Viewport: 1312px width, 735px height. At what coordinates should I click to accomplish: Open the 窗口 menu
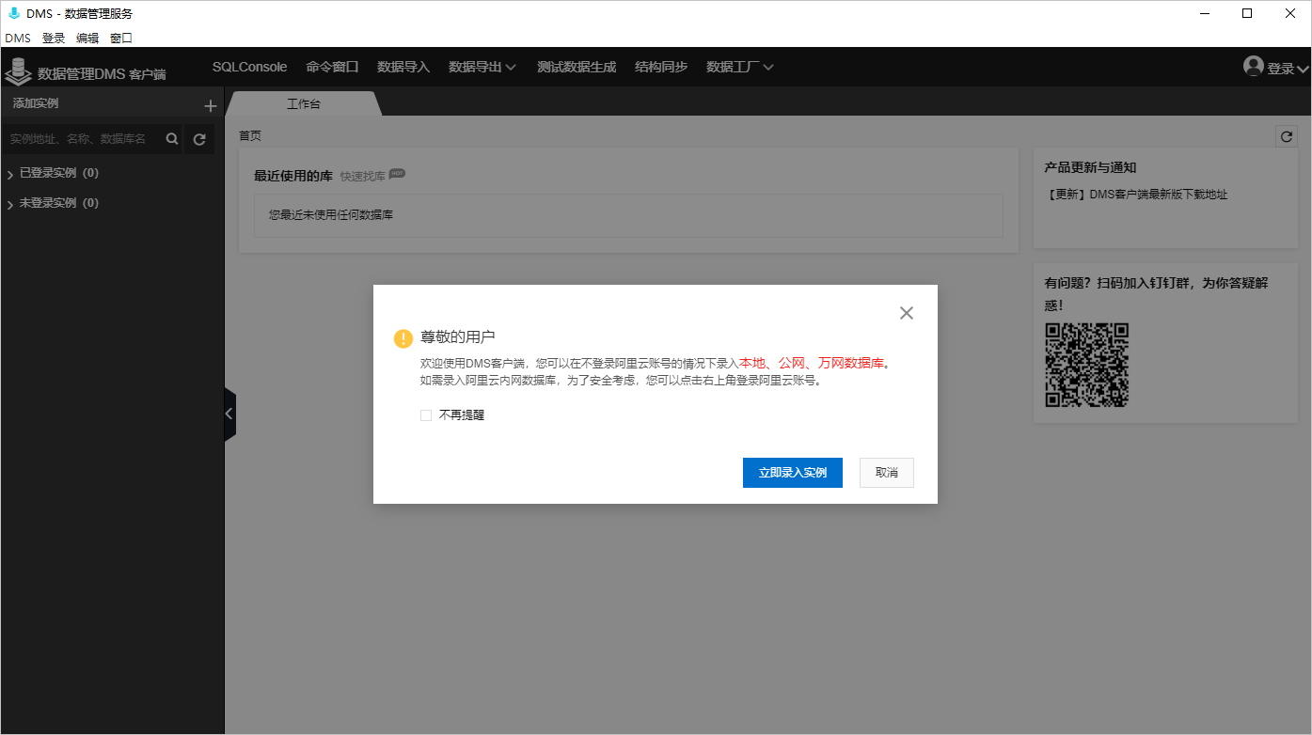coord(121,39)
